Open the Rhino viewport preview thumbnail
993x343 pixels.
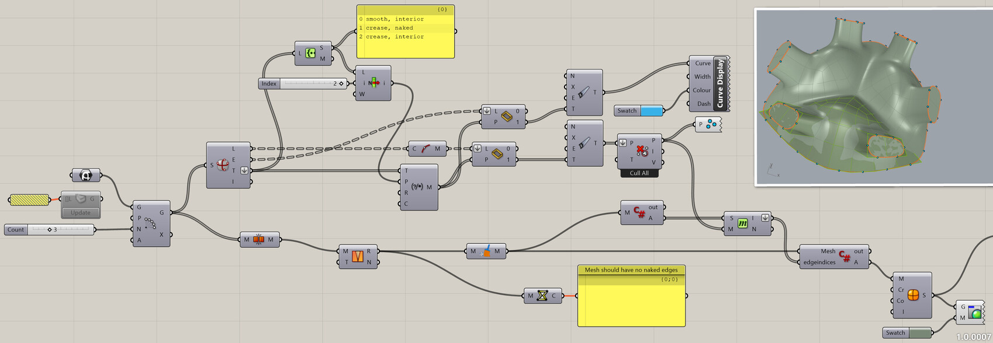coord(874,97)
